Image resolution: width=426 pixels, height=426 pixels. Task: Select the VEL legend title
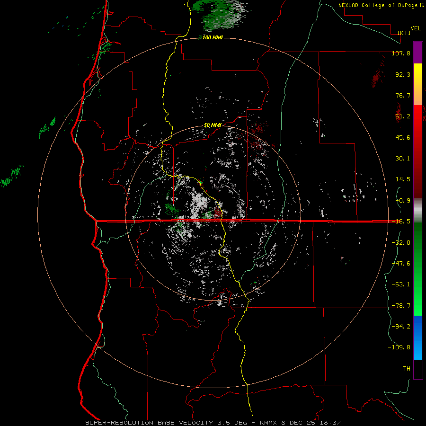coord(416,28)
